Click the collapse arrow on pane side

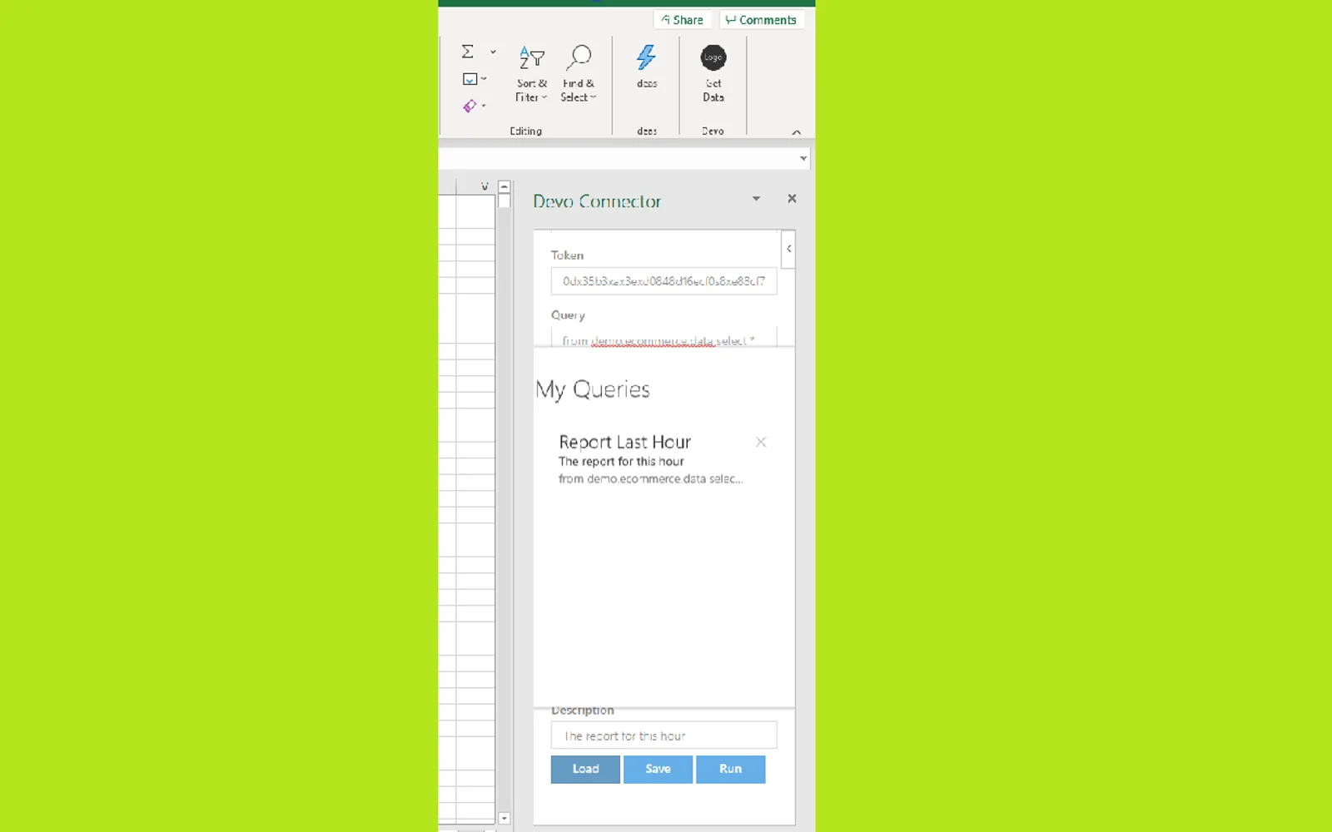point(788,249)
